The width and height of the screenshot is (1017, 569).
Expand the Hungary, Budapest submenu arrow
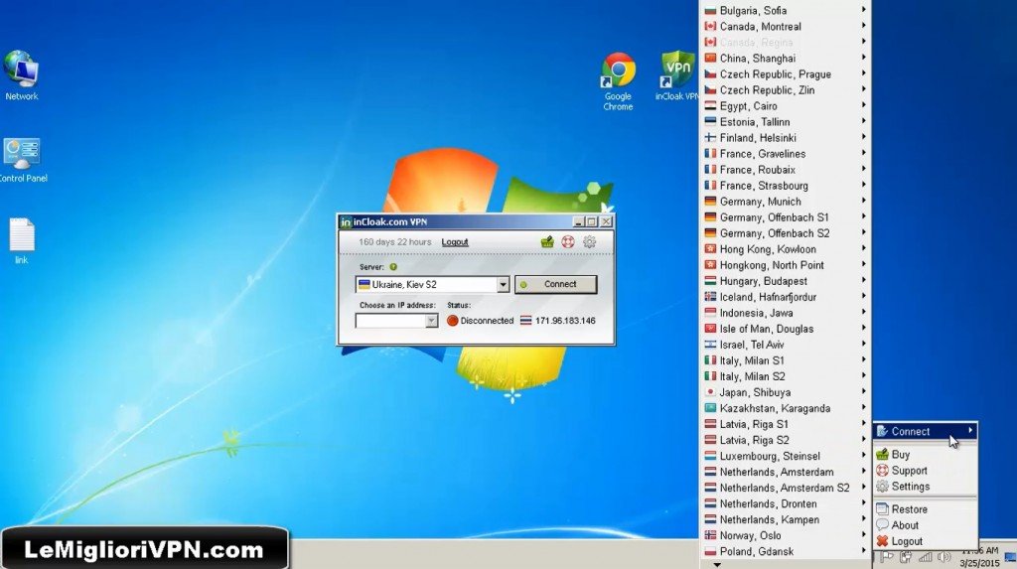(x=863, y=281)
